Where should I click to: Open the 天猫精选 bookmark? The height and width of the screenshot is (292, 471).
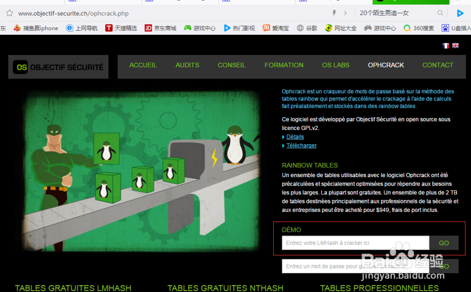pos(121,28)
